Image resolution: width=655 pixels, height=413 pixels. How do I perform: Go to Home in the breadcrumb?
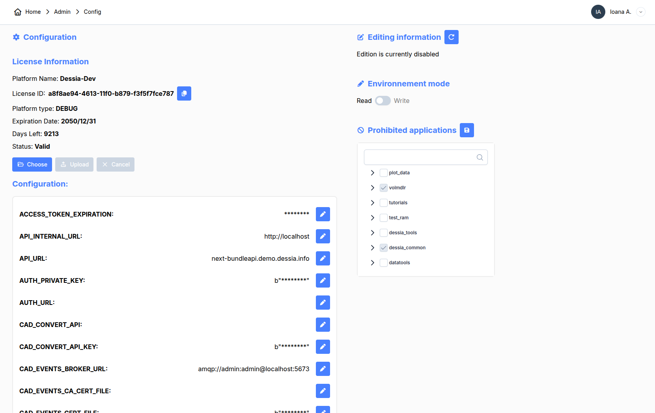tap(33, 12)
